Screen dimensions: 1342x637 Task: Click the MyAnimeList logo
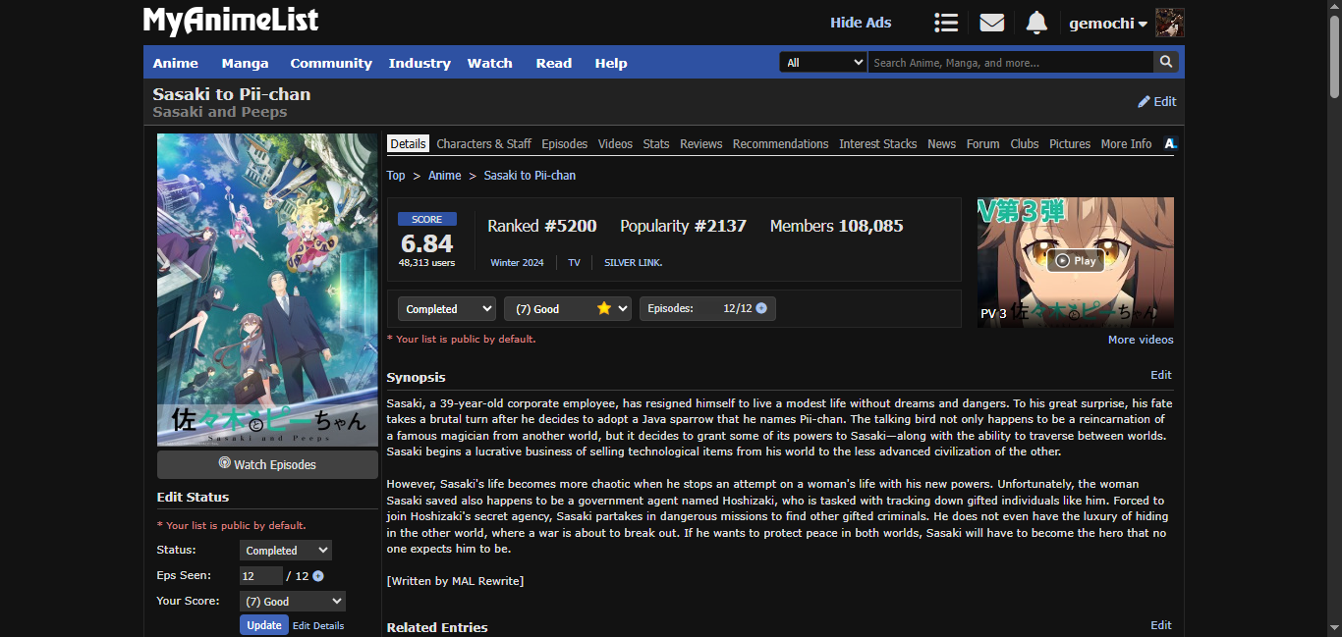click(231, 21)
